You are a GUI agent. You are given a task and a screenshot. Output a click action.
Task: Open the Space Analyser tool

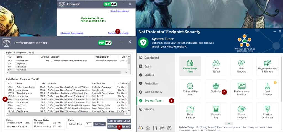[242, 112]
